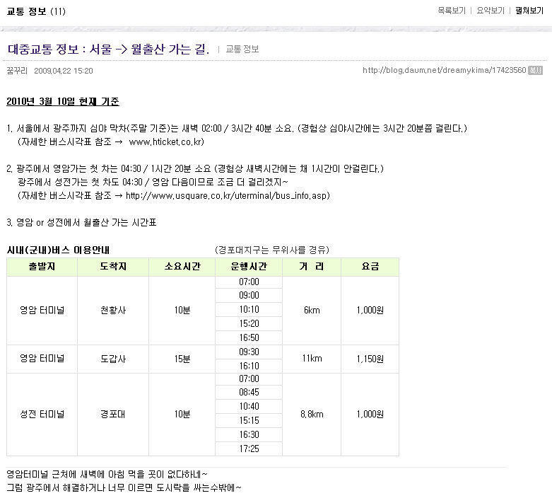
Task: Switch to 요약보기 summary view
Action: (x=491, y=11)
